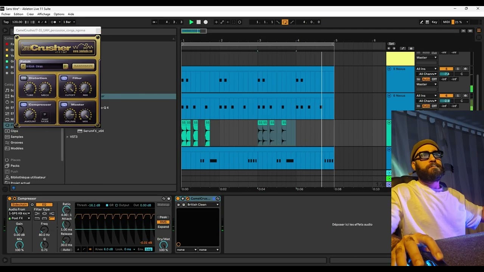The width and height of the screenshot is (484, 272).
Task: Unfold CamelCrusher device parameters triangle
Action: (183, 198)
